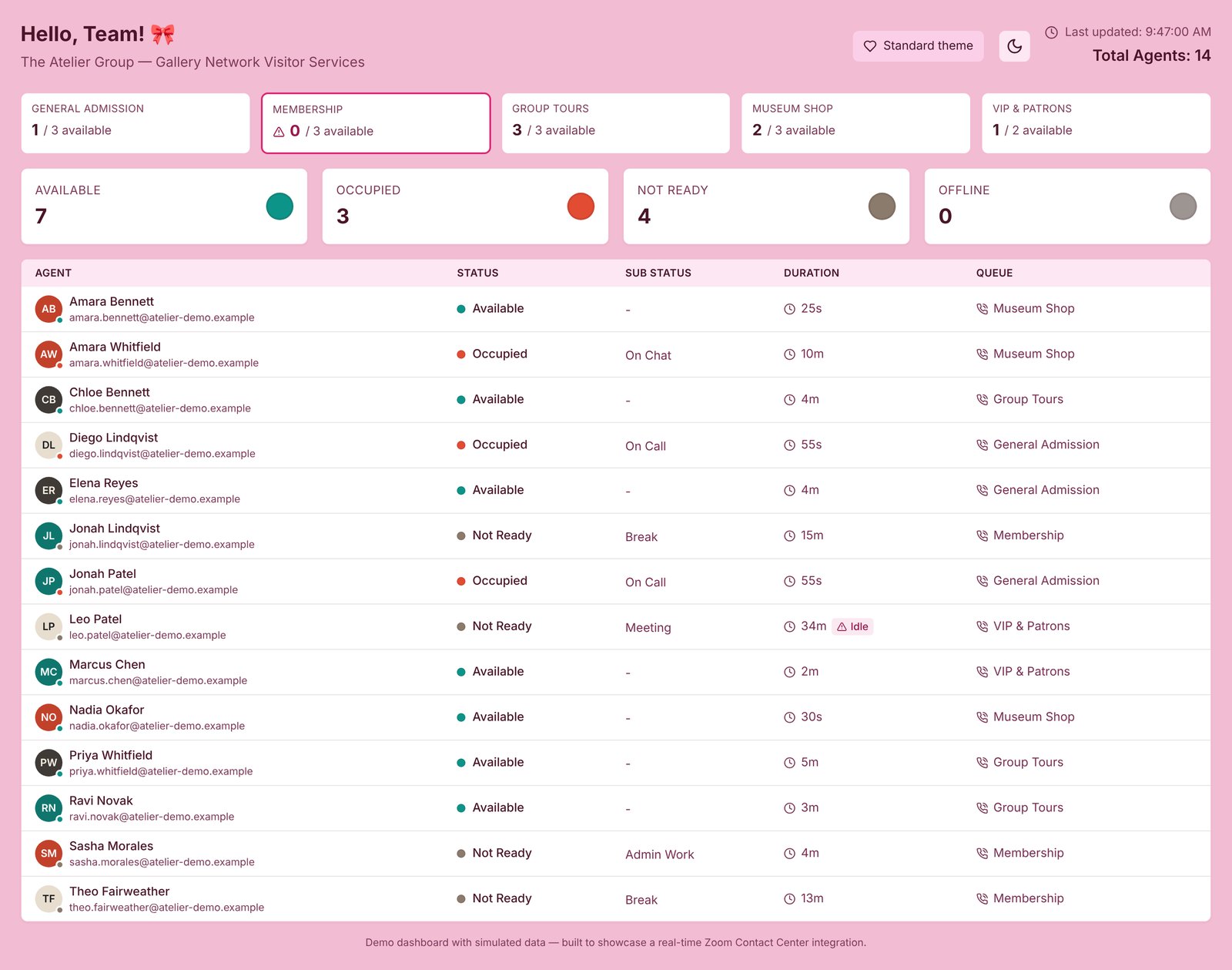This screenshot has height=970, width=1232.
Task: Click the Amara Whitfield AW avatar
Action: click(x=49, y=354)
